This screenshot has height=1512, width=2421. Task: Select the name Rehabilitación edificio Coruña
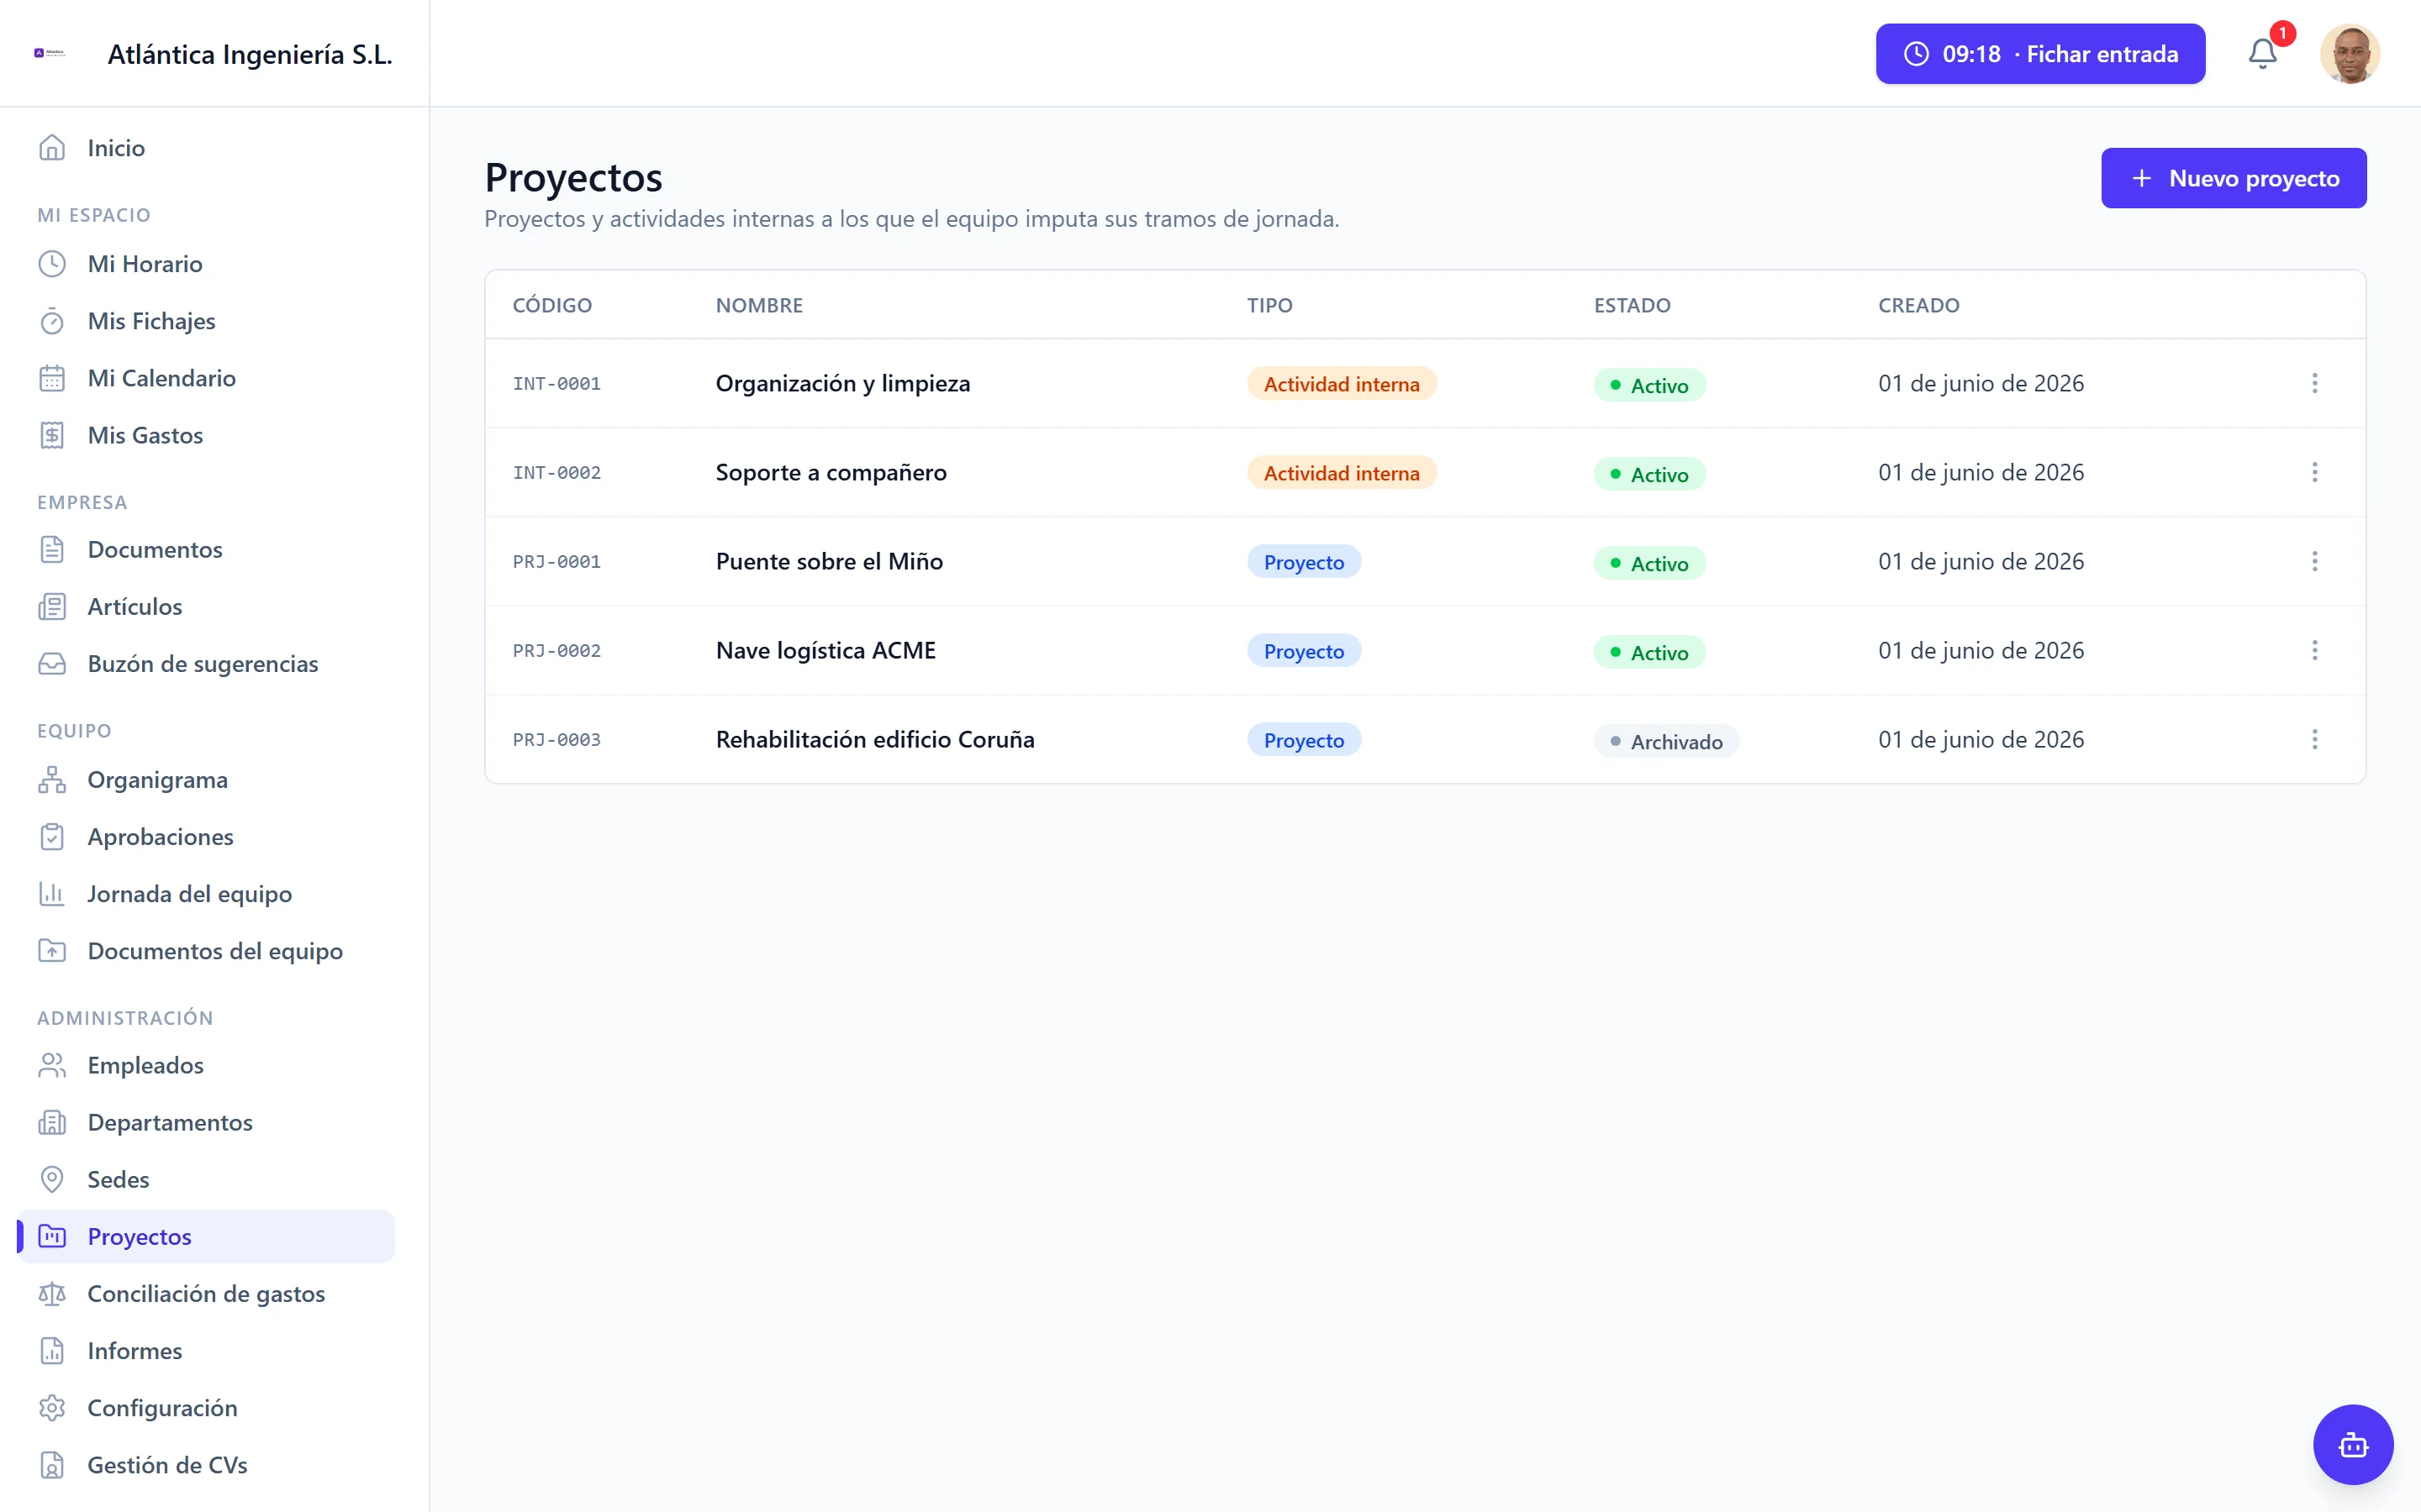(x=874, y=739)
